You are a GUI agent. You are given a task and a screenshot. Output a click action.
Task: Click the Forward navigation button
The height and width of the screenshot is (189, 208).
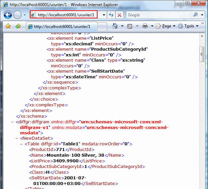point(18,15)
